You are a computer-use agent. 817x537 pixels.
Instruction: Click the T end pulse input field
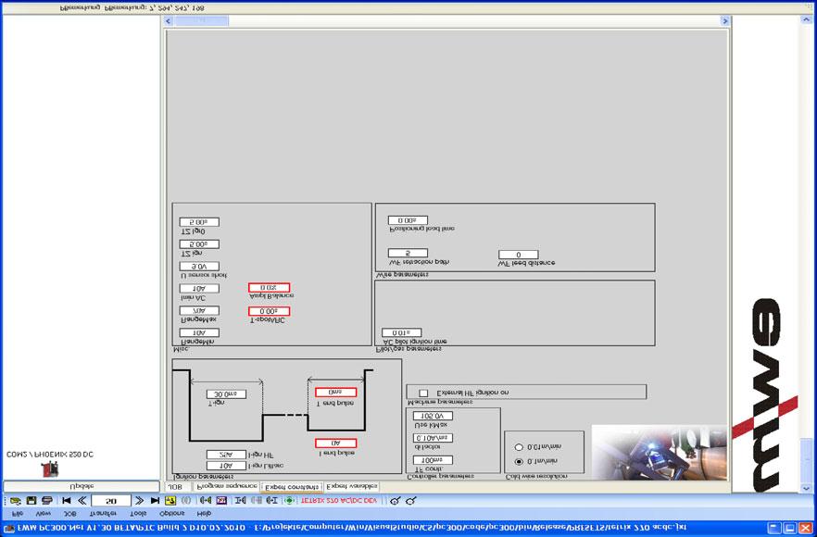pyautogui.click(x=335, y=392)
